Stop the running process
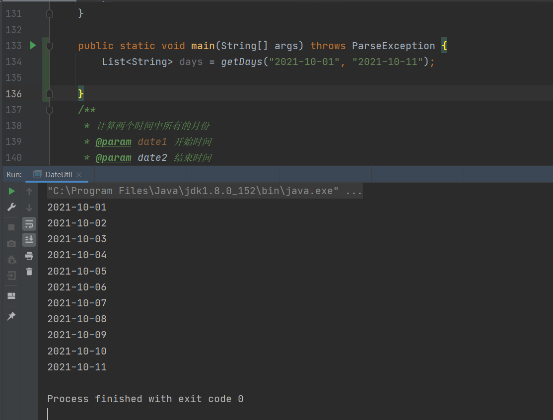The width and height of the screenshot is (553, 420). click(11, 227)
